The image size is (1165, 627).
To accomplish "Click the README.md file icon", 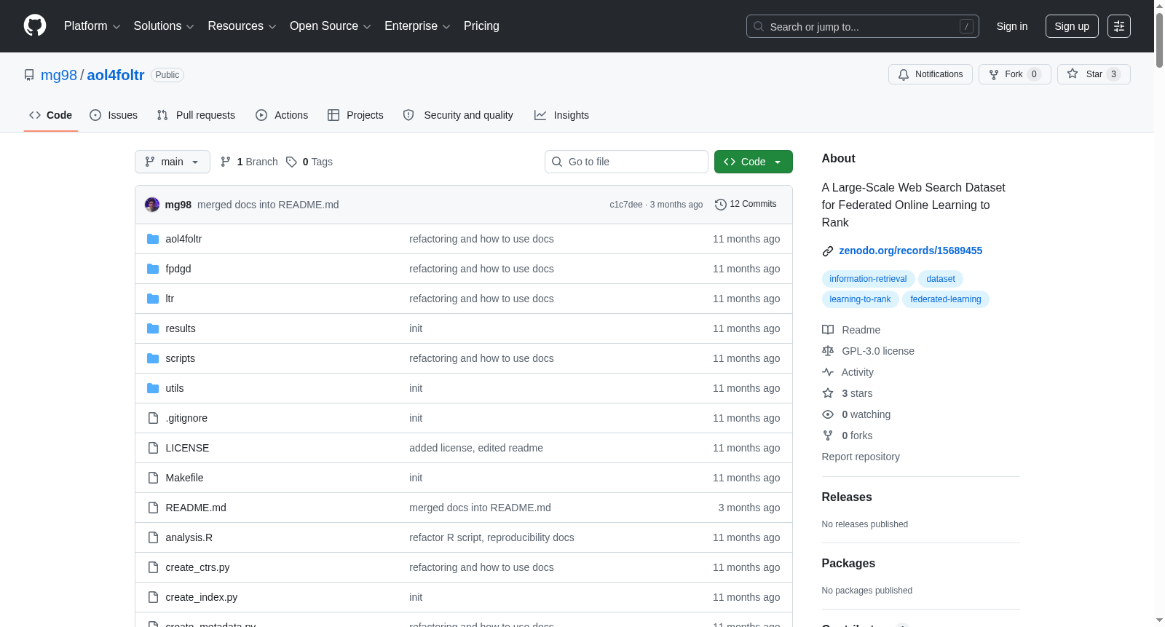I will pos(153,508).
